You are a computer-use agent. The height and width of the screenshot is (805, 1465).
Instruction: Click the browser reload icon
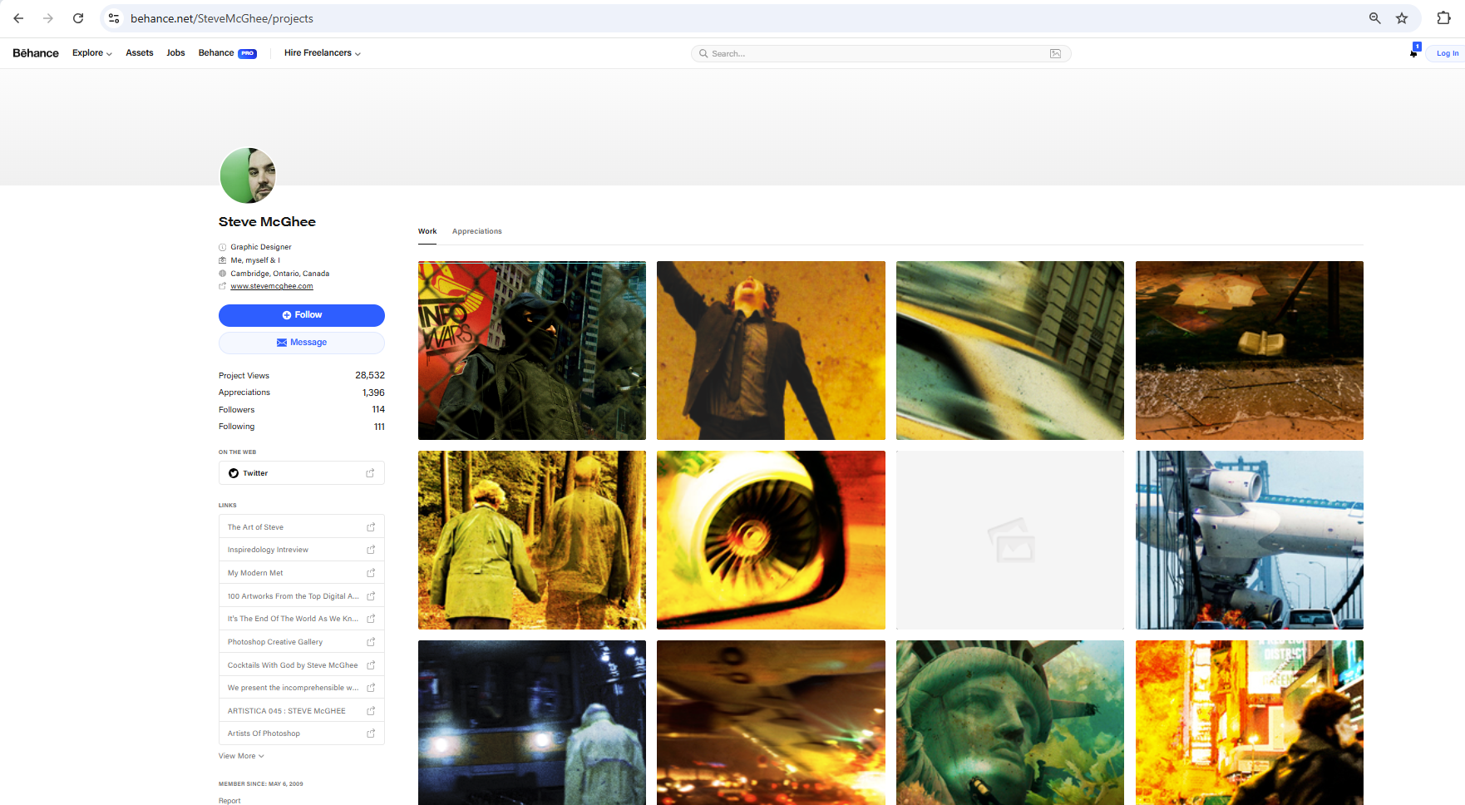78,18
